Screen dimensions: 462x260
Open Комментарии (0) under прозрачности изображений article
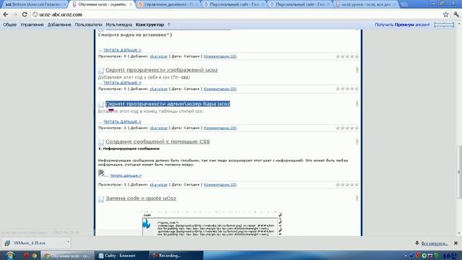coord(219,89)
